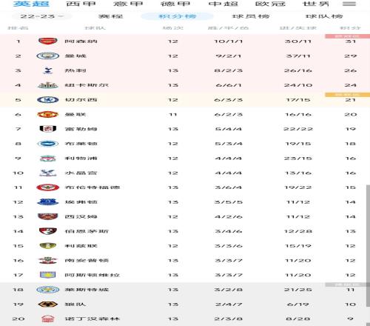This screenshot has height=326, width=370.
Task: Open the 22-23 season dropdown
Action: pos(42,16)
